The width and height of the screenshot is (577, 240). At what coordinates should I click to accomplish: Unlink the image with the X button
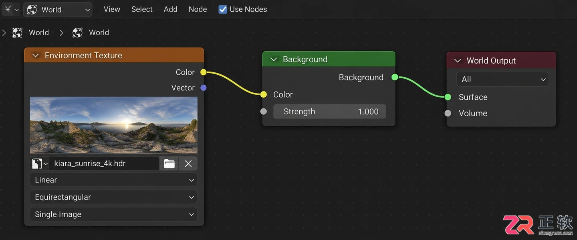tap(188, 164)
